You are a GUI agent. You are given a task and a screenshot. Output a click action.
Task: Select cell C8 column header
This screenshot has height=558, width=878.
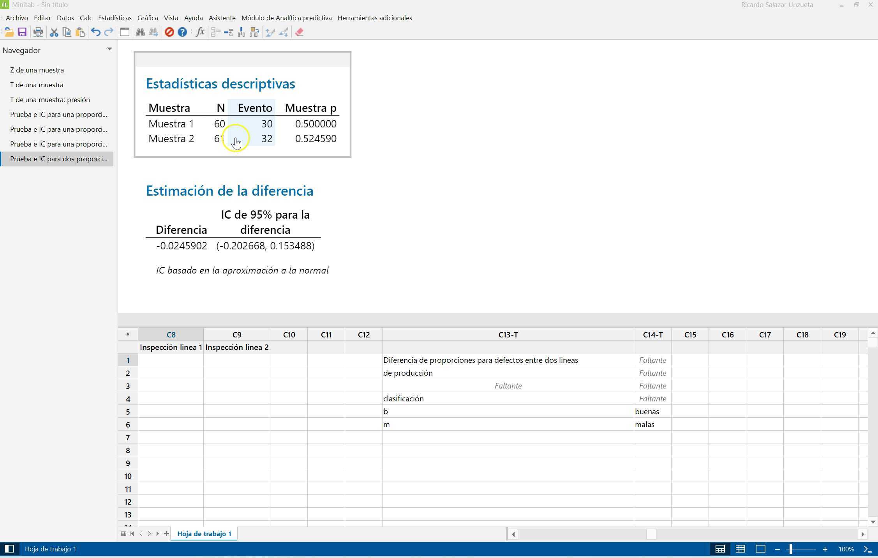click(170, 334)
